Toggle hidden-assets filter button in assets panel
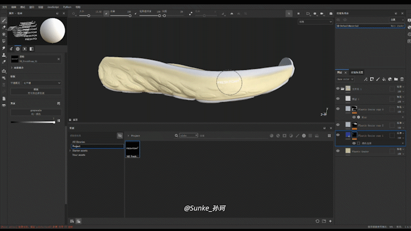 coord(120,136)
